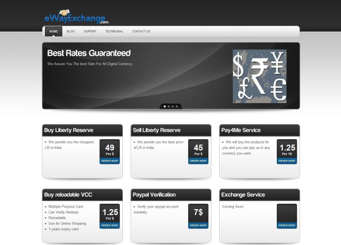Click the 45 Per $ price box
The height and width of the screenshot is (245, 341).
[198, 149]
